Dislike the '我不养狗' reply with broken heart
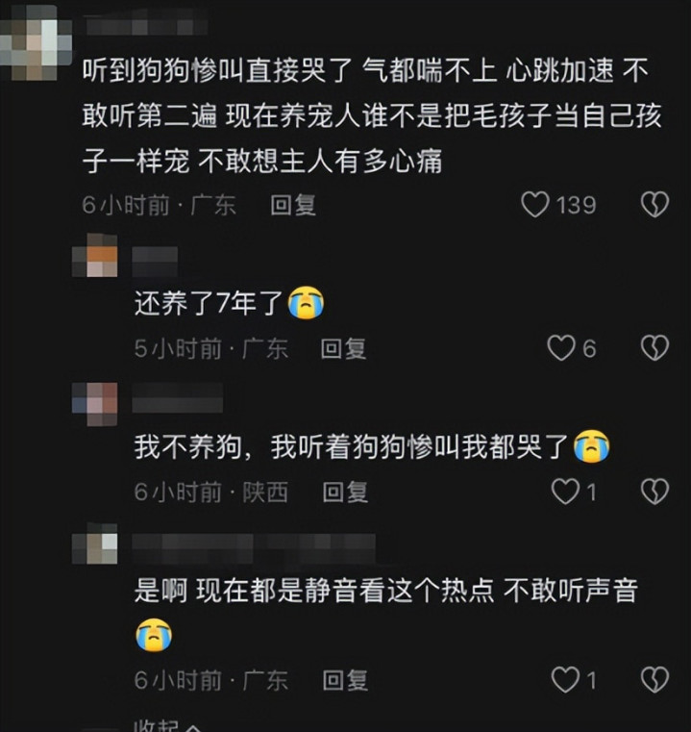 tap(654, 492)
